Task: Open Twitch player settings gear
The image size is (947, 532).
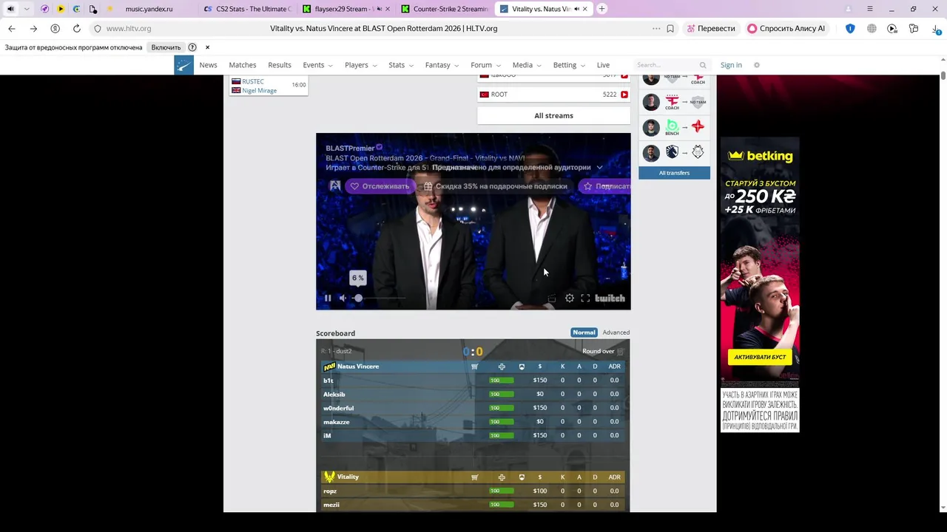Action: (570, 299)
